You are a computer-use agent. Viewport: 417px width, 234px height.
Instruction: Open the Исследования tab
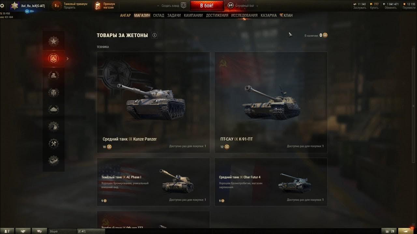coord(244,15)
